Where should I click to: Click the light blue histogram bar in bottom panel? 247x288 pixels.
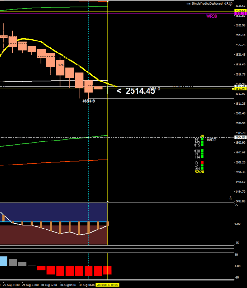click(x=4, y=261)
